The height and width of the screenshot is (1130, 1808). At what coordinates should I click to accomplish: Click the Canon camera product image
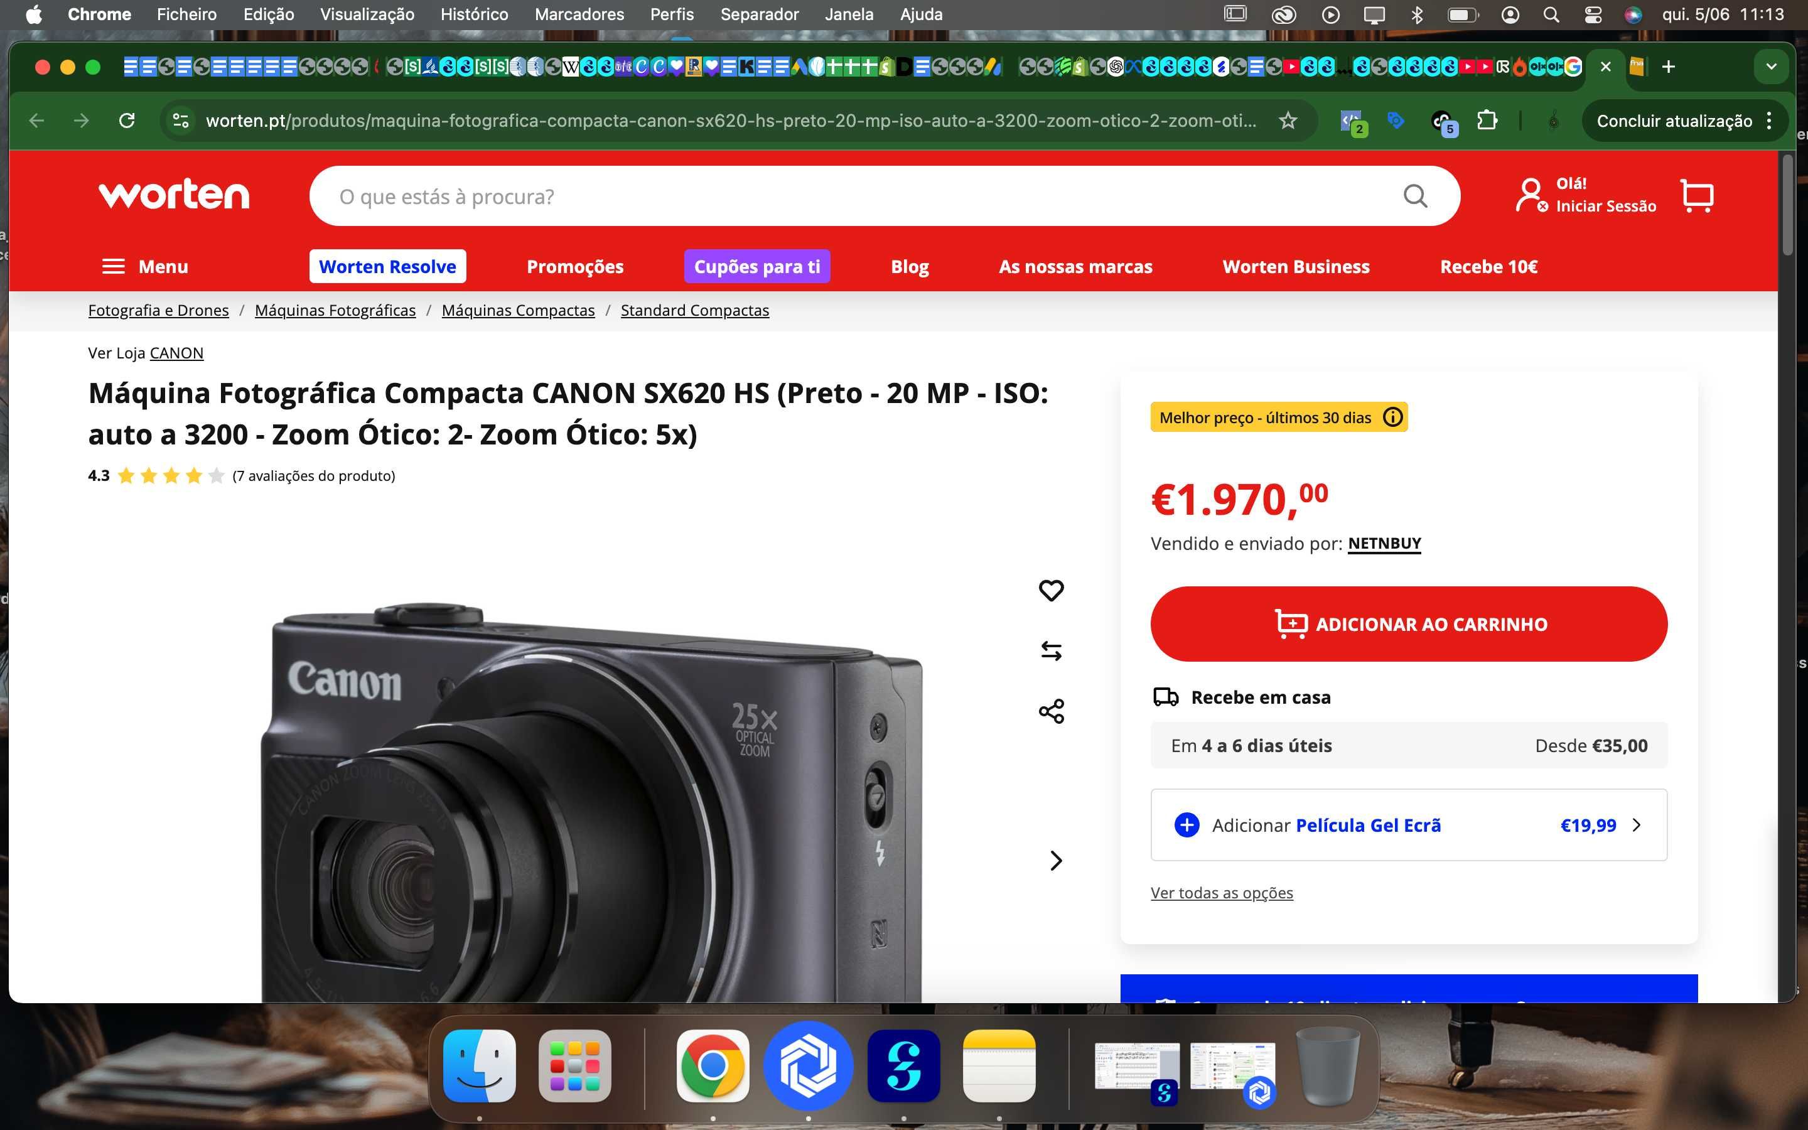click(x=591, y=804)
